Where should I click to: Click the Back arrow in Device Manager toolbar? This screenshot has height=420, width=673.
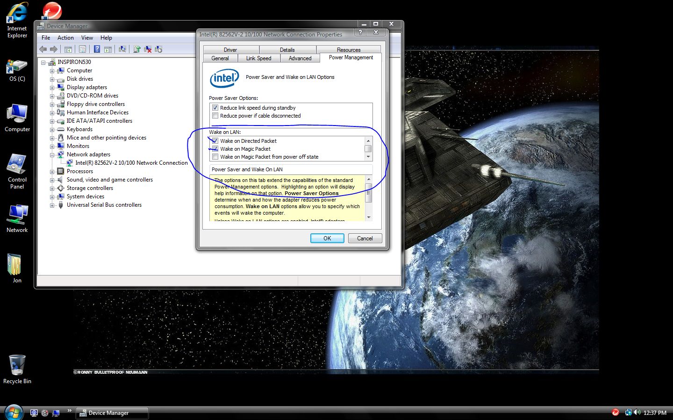(43, 49)
